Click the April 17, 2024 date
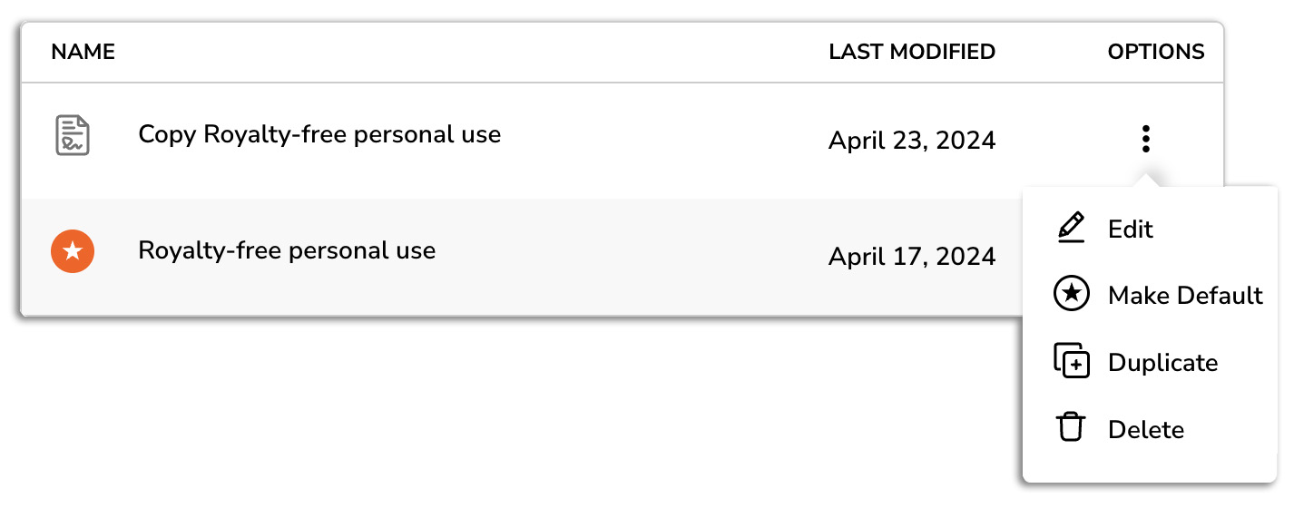1294x508 pixels. point(912,257)
